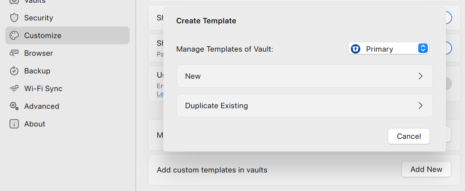465x191 pixels.
Task: Click the Backup clock icon
Action: 14,71
